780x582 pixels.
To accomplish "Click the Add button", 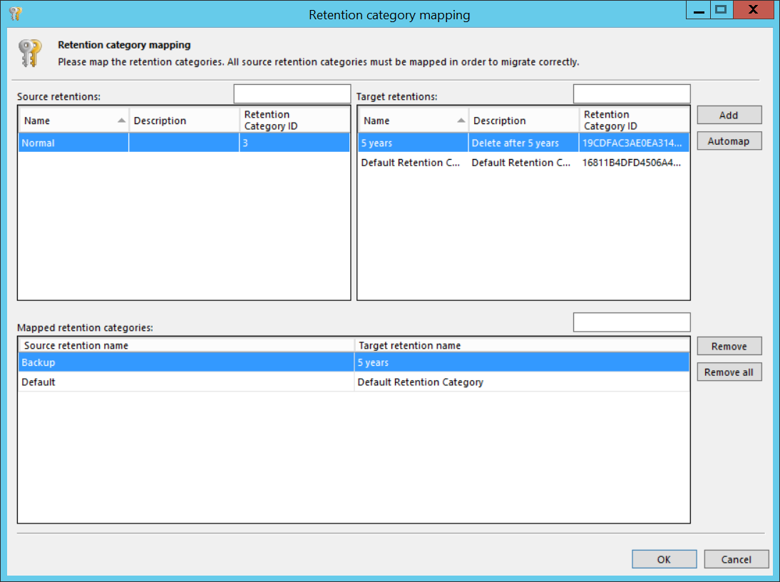I will pyautogui.click(x=729, y=116).
